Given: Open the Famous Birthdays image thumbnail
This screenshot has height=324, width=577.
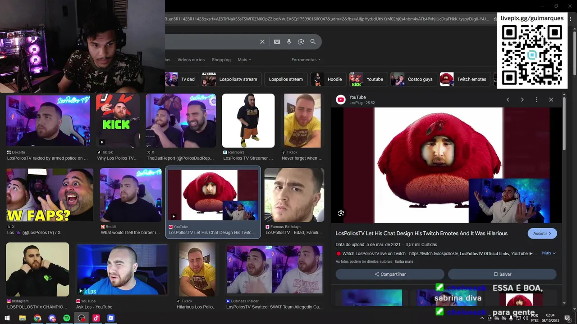Looking at the screenshot, I should pyautogui.click(x=294, y=195).
